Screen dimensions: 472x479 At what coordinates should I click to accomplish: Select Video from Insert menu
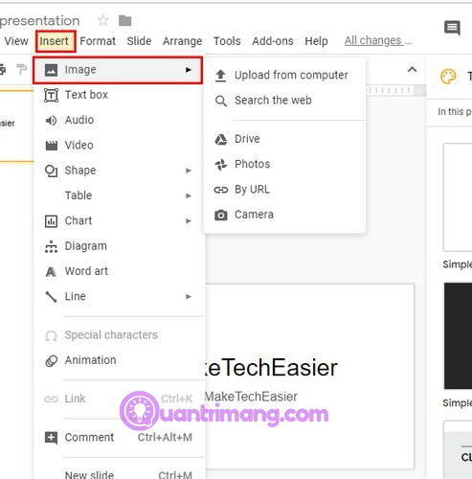[119, 146]
